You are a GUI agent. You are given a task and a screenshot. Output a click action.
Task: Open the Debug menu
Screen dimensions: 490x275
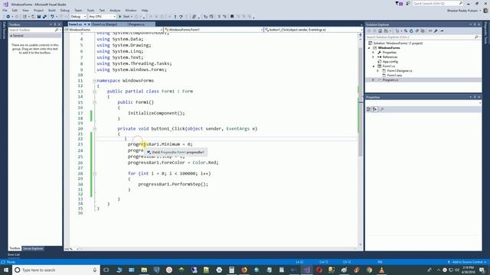(x=65, y=10)
